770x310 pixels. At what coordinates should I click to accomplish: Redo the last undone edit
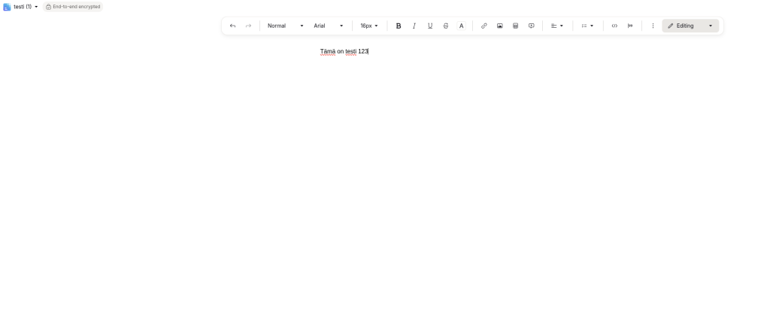coord(248,26)
